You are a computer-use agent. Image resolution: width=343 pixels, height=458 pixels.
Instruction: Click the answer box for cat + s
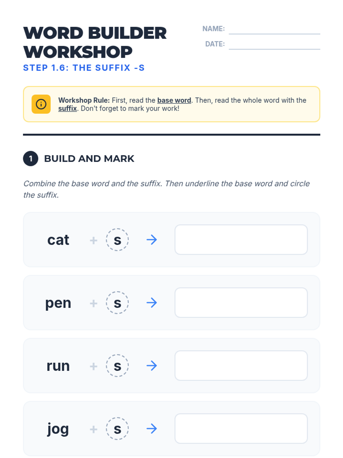241,240
